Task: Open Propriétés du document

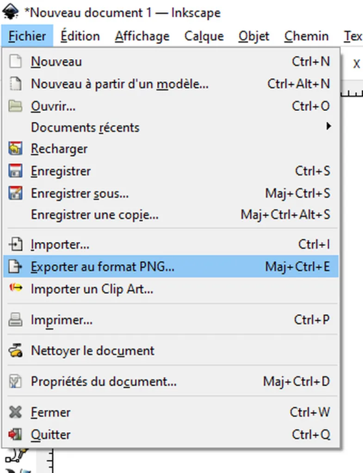Action: 171,382
